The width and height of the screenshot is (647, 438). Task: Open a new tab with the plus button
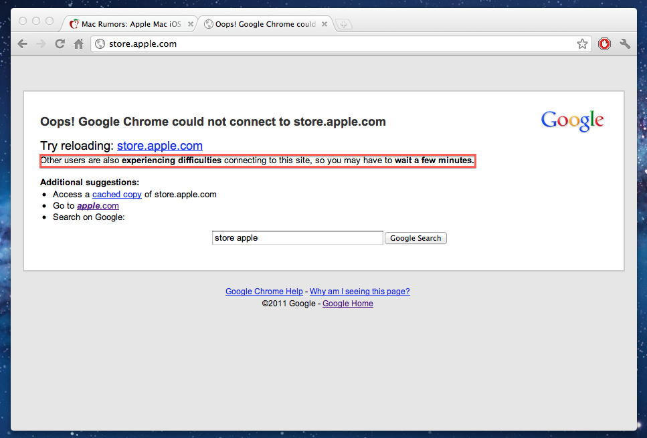pos(344,24)
